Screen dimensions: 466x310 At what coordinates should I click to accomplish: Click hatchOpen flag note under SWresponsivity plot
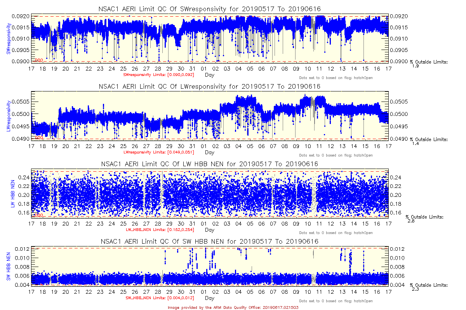pyautogui.click(x=336, y=78)
